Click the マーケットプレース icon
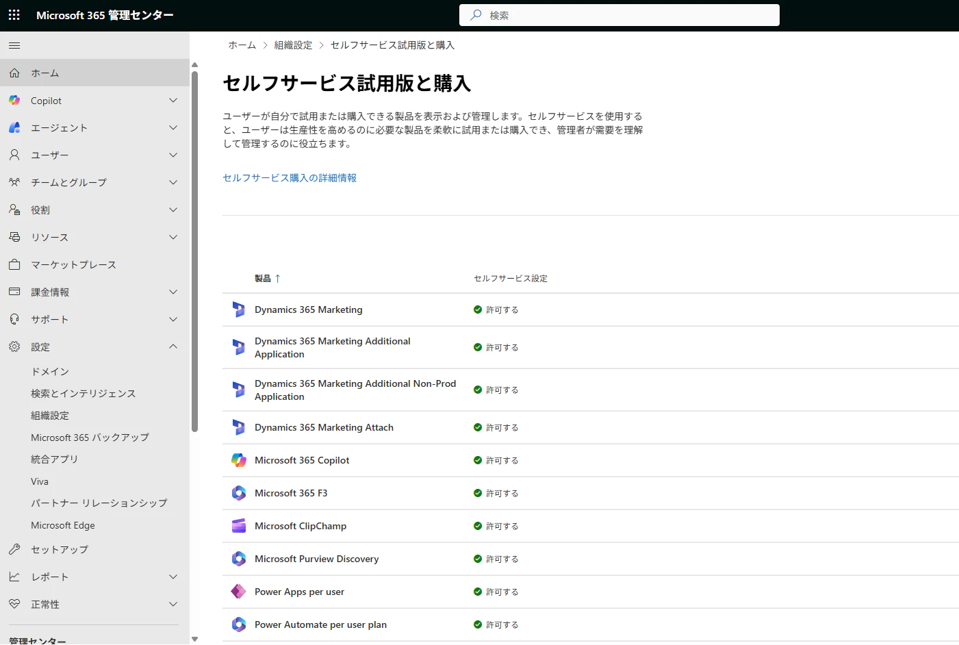Viewport: 959px width, 645px height. pyautogui.click(x=14, y=264)
